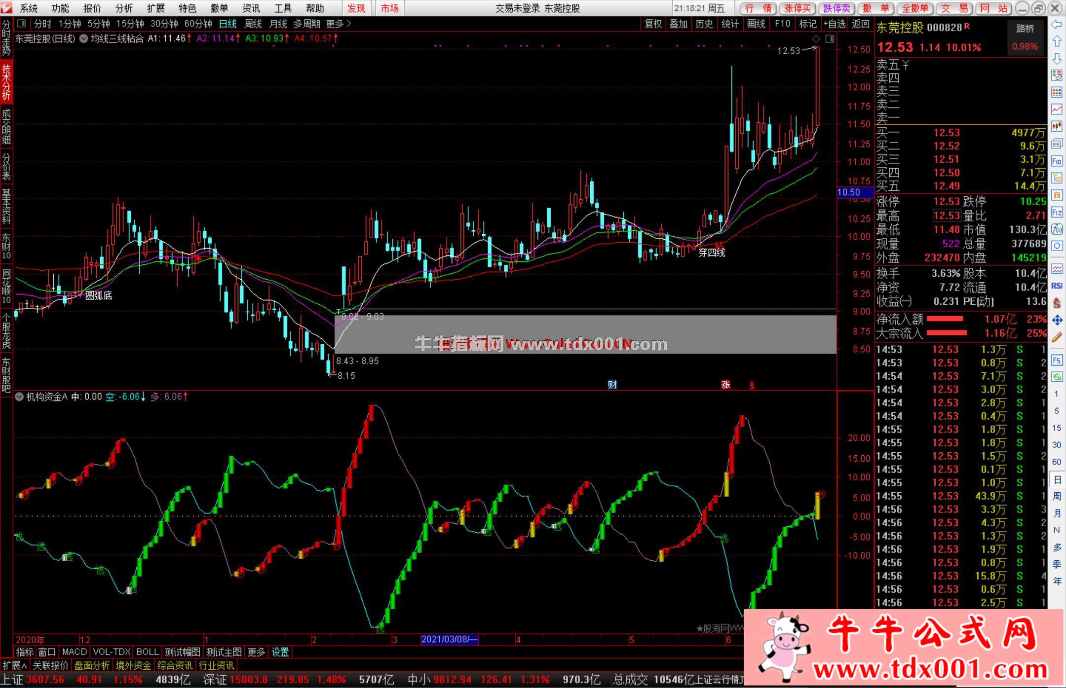The width and height of the screenshot is (1066, 688).
Task: Open the 盘面分析 tab in bottom bar
Action: tap(92, 665)
